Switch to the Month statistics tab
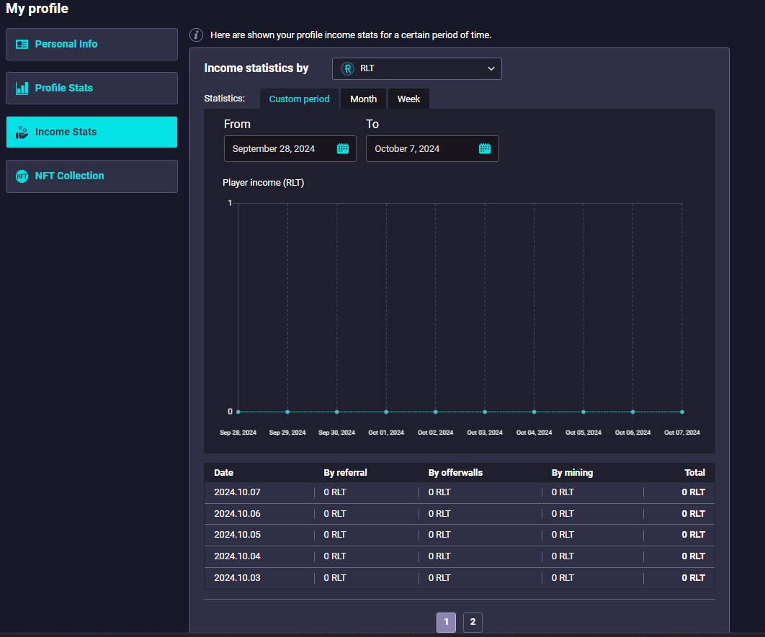The width and height of the screenshot is (765, 637). (x=363, y=99)
